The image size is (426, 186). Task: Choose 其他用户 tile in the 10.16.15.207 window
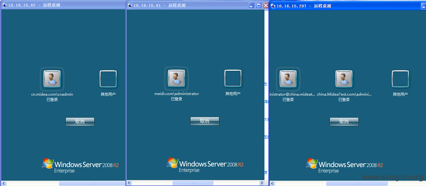[x=400, y=79]
